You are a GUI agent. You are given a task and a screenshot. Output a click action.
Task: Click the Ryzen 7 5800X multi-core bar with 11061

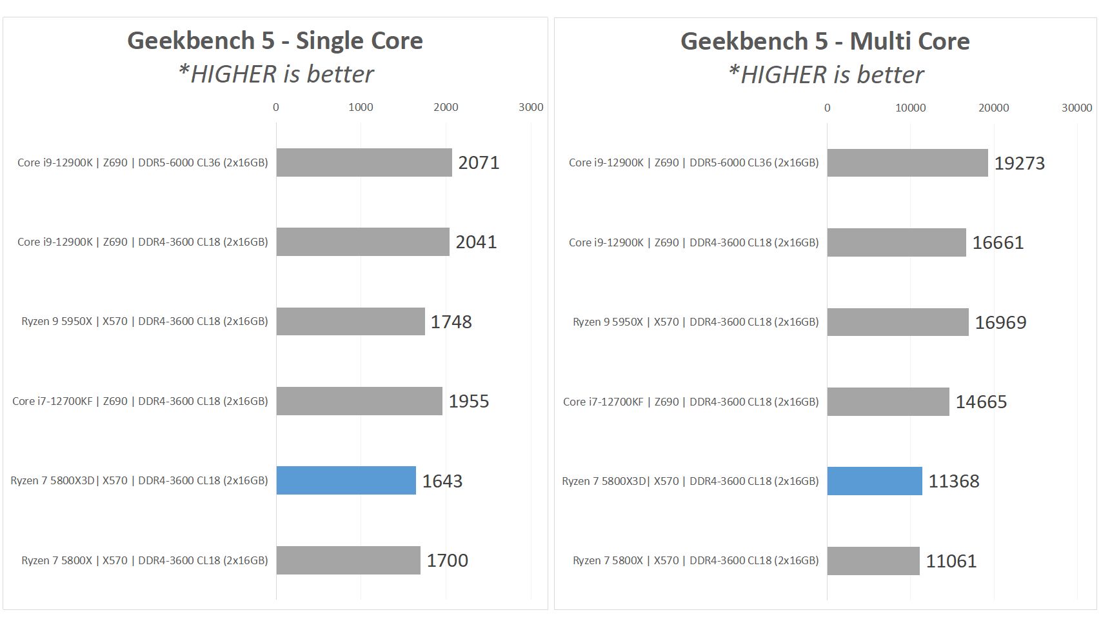pos(873,561)
